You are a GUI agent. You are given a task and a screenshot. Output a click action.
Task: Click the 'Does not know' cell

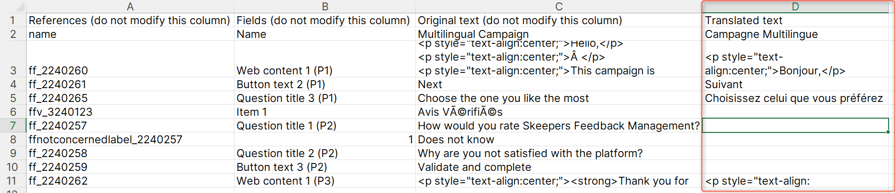(x=559, y=139)
